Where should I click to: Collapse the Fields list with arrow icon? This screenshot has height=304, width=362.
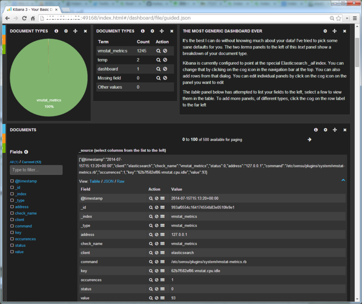(x=26, y=152)
